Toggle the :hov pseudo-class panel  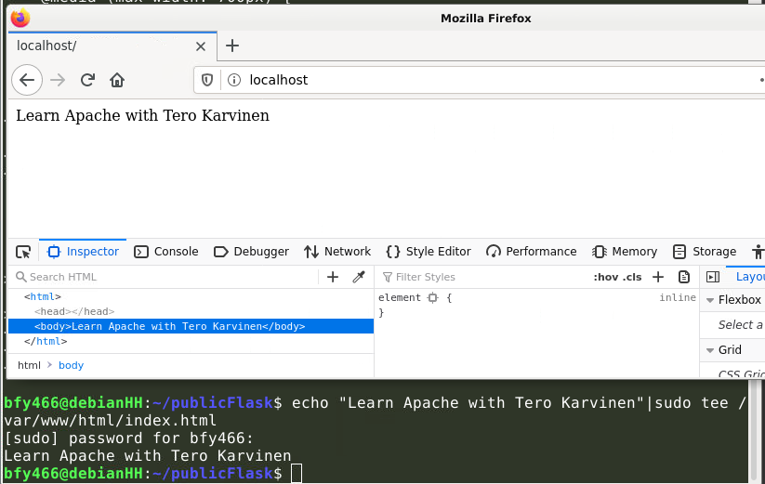pos(604,277)
